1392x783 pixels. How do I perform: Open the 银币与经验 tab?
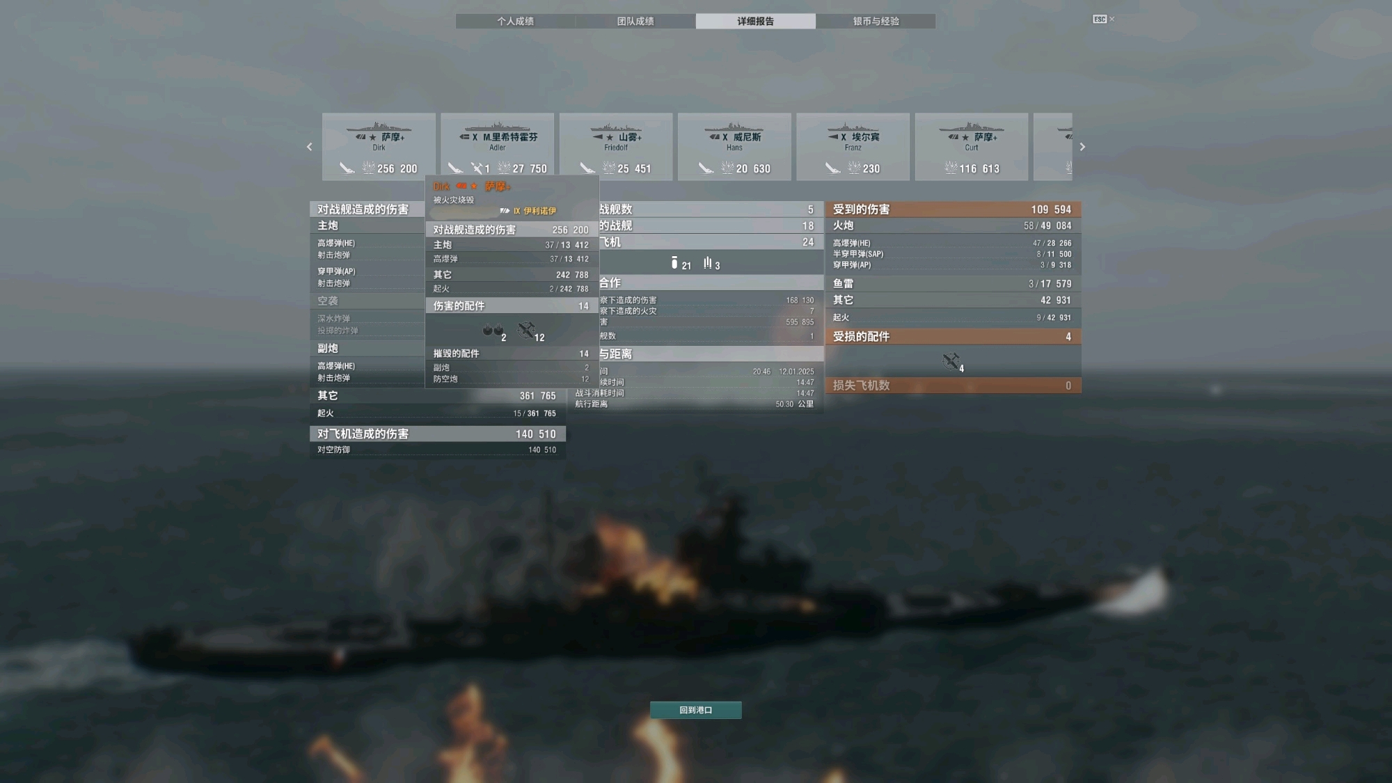(x=876, y=22)
